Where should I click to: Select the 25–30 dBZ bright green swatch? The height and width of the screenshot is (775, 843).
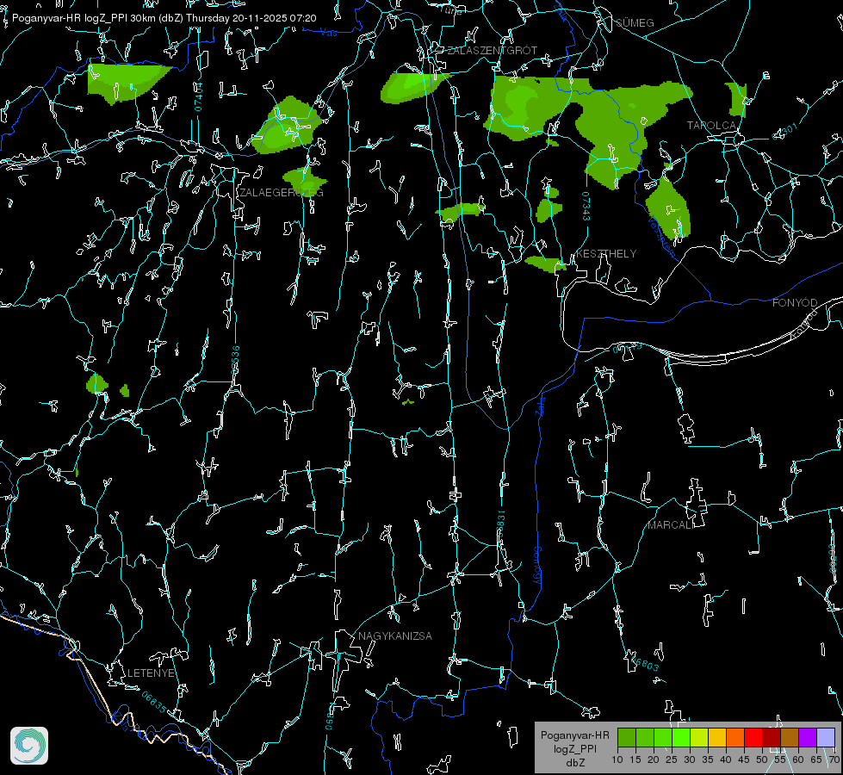[681, 737]
